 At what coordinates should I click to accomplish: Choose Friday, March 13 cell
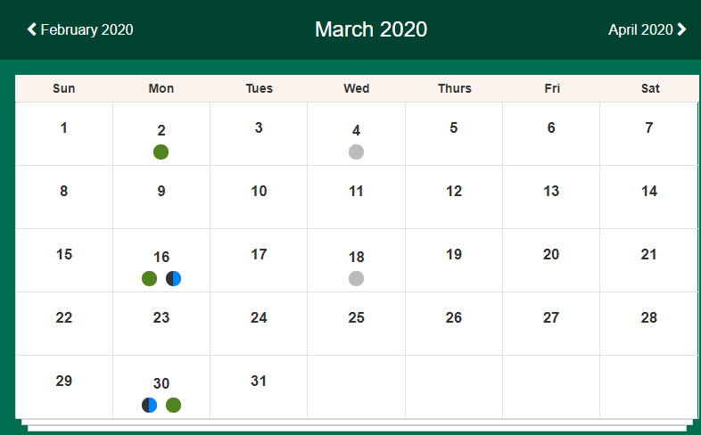pos(551,191)
